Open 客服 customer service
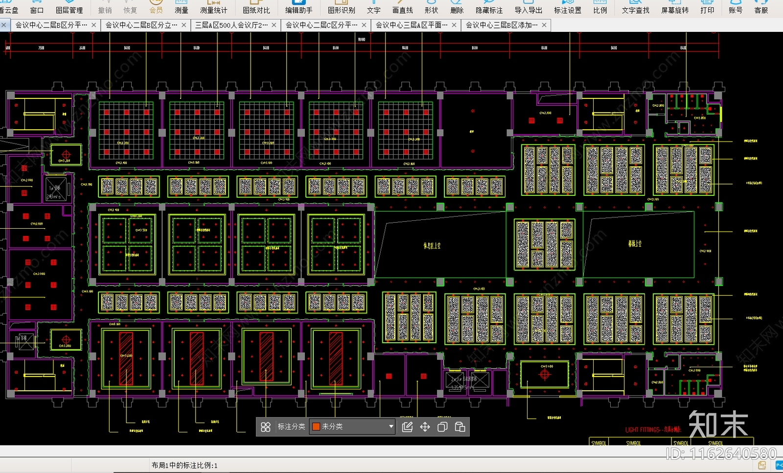The image size is (783, 473). [761, 7]
